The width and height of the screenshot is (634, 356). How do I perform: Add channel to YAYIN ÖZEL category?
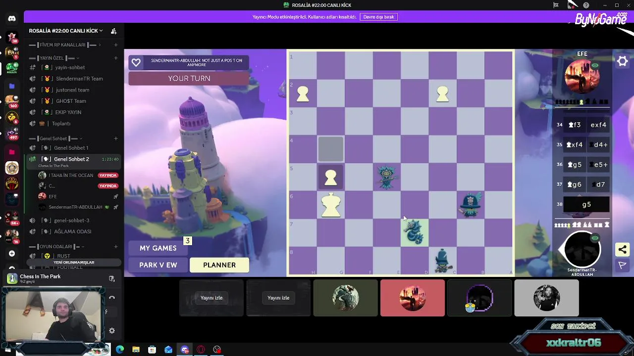pyautogui.click(x=116, y=58)
